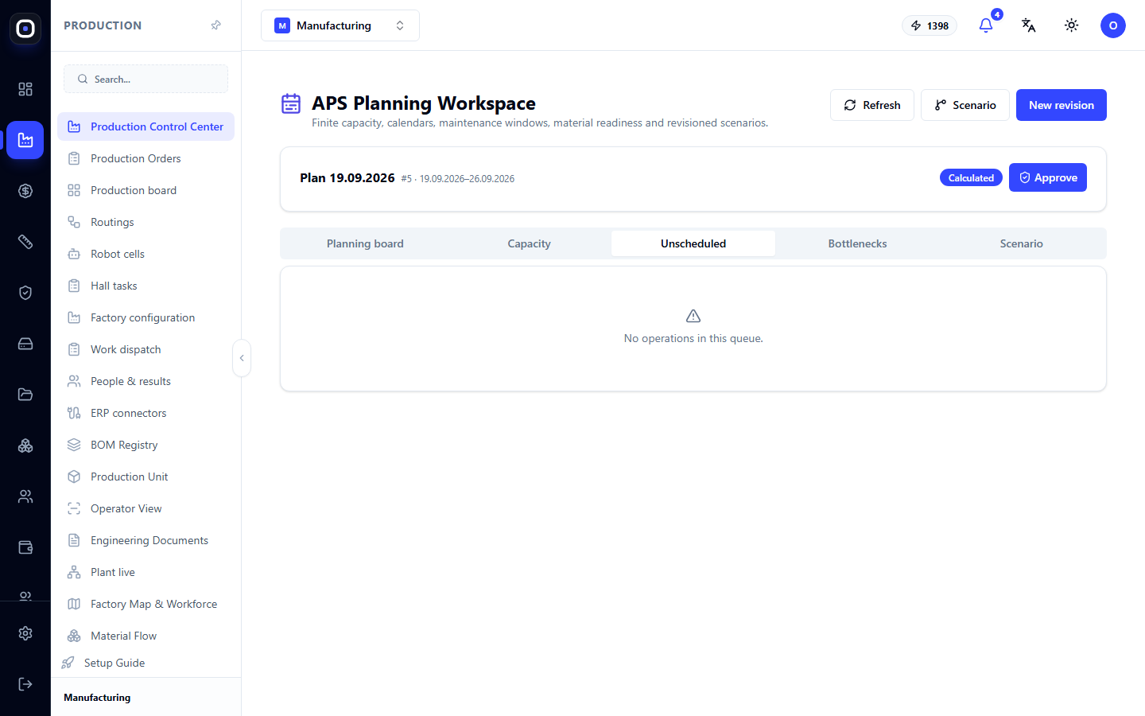This screenshot has height=716, width=1145.
Task: Click the Scenario button in the header
Action: coord(965,105)
